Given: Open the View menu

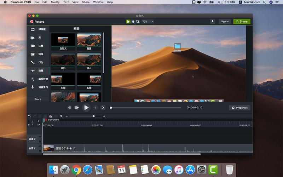Looking at the screenshot, I should (x=75, y=2).
